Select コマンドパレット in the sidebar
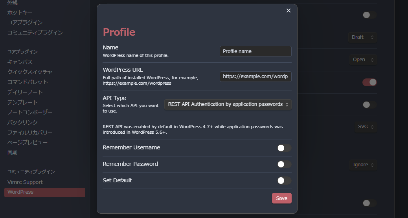The image size is (408, 218). 28,82
